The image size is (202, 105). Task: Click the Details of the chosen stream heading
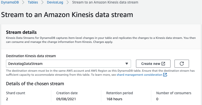coord(35,83)
